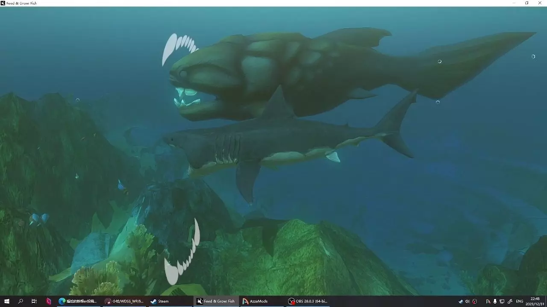The height and width of the screenshot is (307, 547).
Task: Close the Feed & Grow: Fish window
Action: [x=540, y=3]
